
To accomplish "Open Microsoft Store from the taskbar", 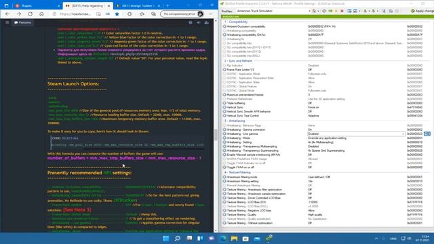I will point(245,239).
